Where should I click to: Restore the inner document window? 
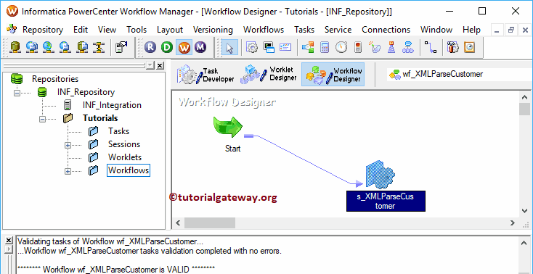[511, 30]
